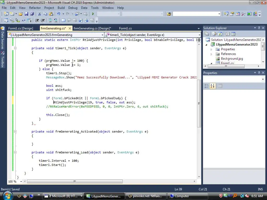The width and height of the screenshot is (267, 200).
Task: Open the Build menu
Action: coord(61,8)
